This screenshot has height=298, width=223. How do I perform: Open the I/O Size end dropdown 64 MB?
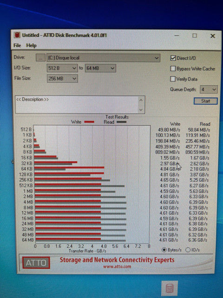tap(100, 68)
